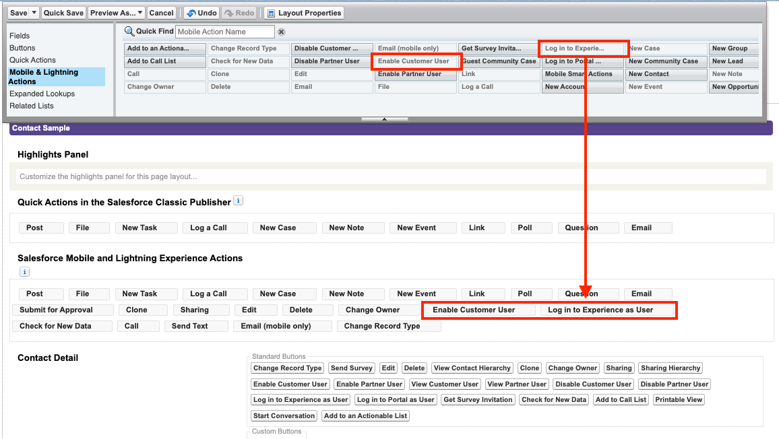779x439 pixels.
Task: Select New Account in the palette
Action: pos(583,87)
